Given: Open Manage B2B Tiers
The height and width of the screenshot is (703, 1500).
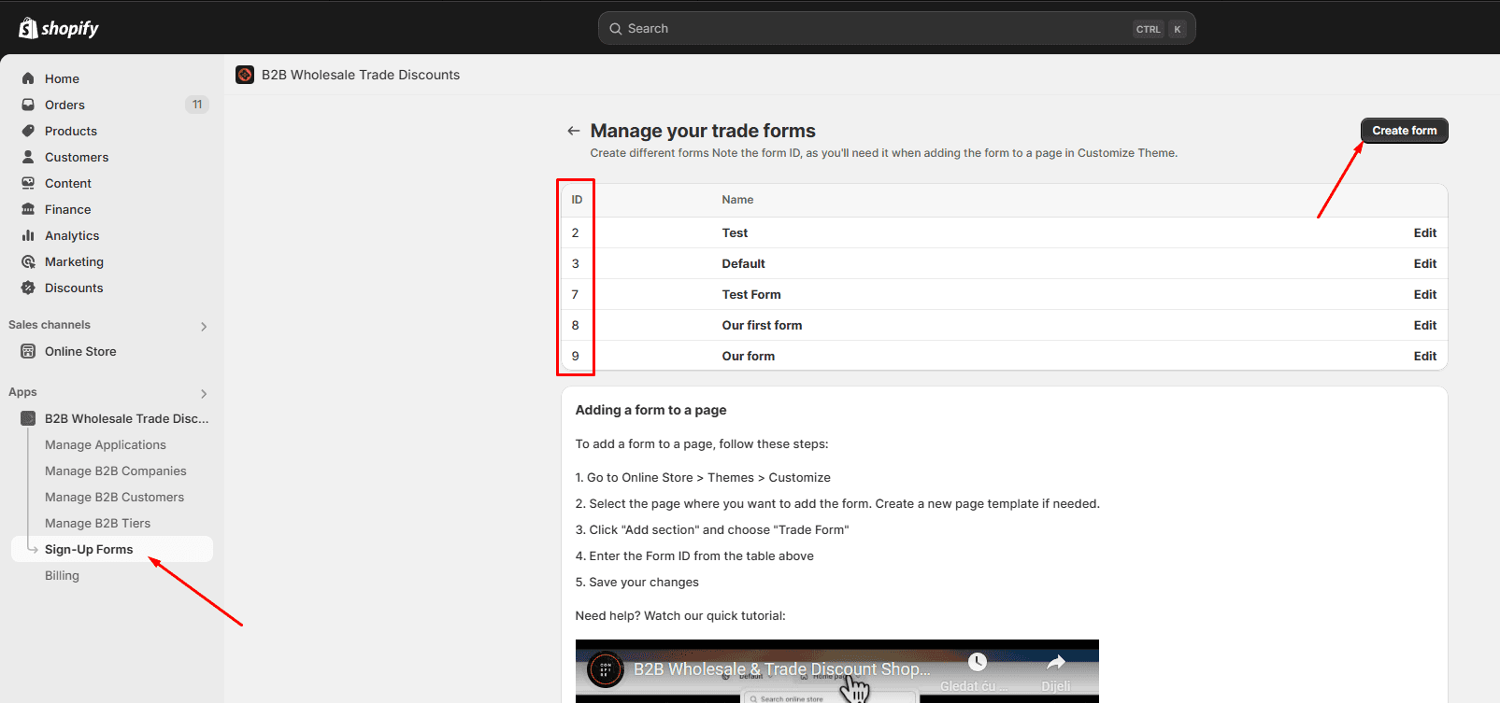Looking at the screenshot, I should pyautogui.click(x=97, y=523).
